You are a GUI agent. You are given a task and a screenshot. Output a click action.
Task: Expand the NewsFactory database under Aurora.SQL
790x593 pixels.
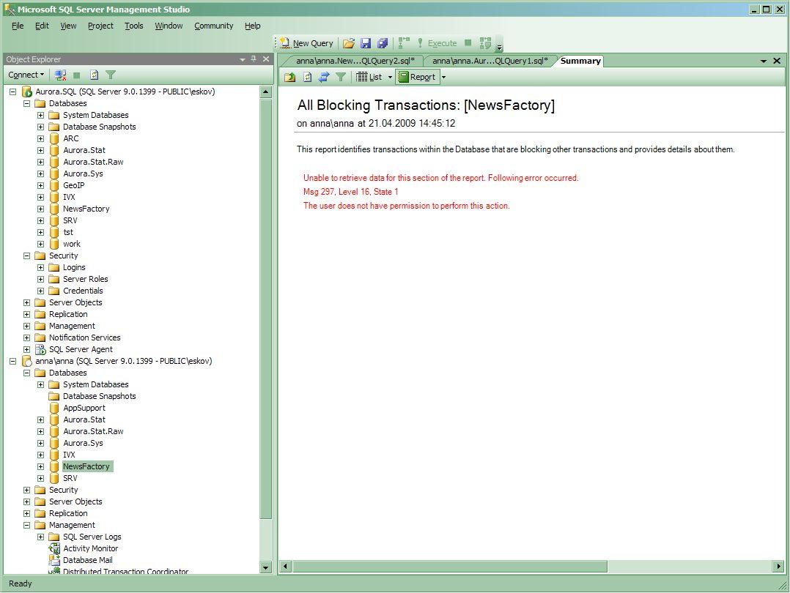click(x=41, y=209)
